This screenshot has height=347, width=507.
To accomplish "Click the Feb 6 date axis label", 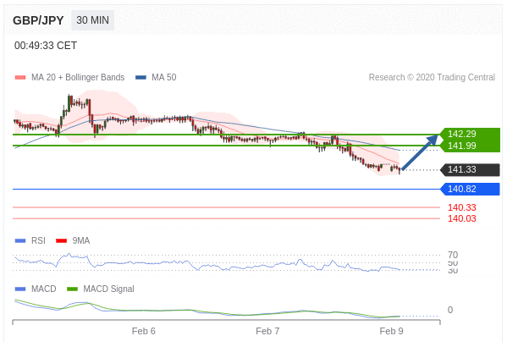I will pyautogui.click(x=144, y=331).
